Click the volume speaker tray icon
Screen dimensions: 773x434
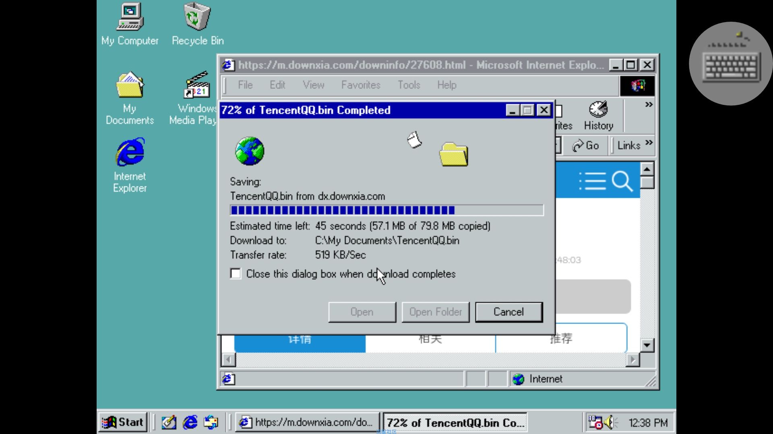(x=611, y=422)
